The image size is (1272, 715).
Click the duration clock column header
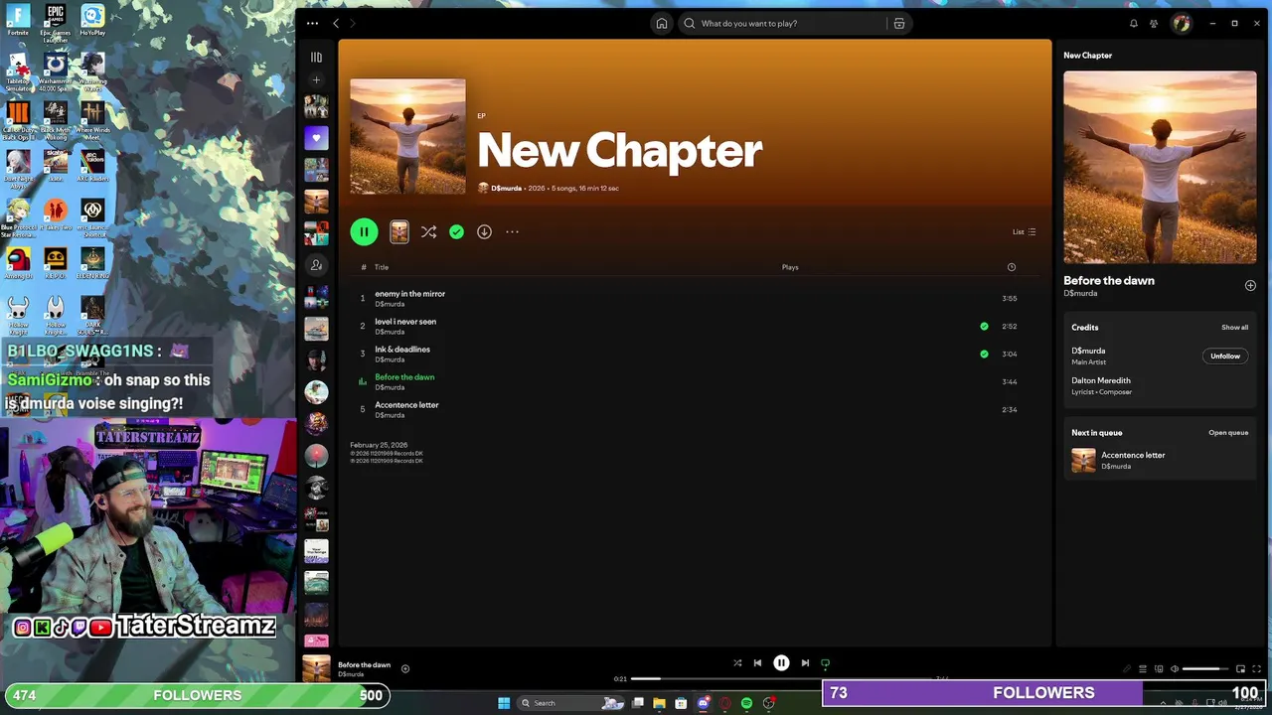1011,266
